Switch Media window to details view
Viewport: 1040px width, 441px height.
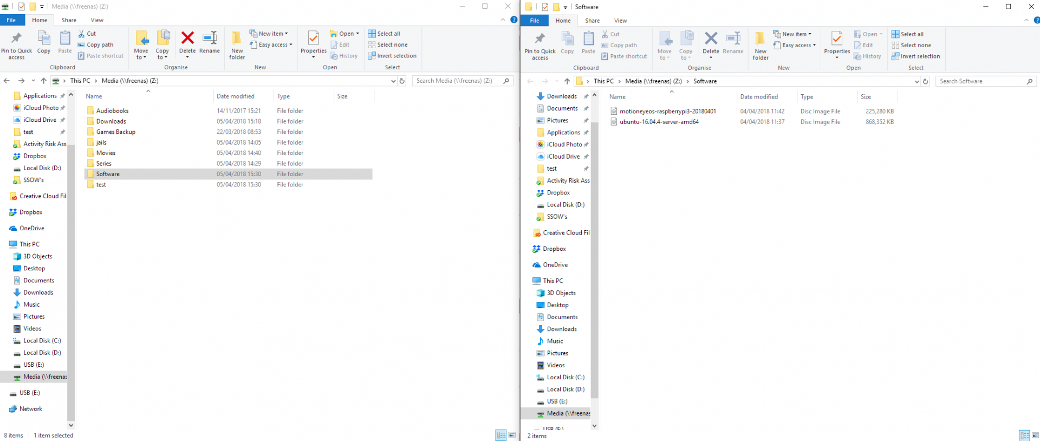(501, 435)
